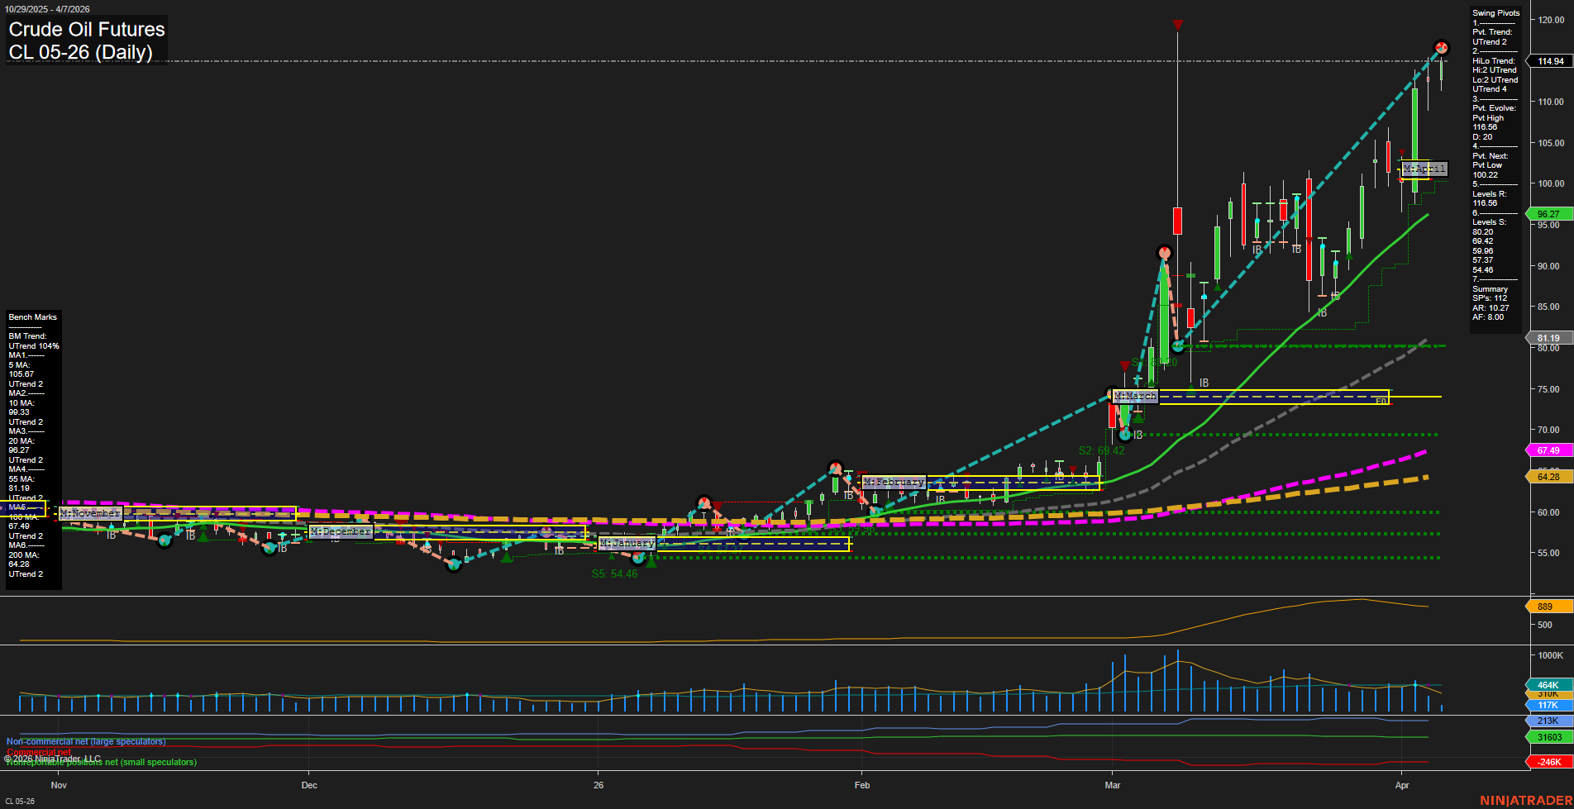Click the red sell-arrow marker above the March spike
Viewport: 1574px width, 809px height.
[x=1176, y=25]
